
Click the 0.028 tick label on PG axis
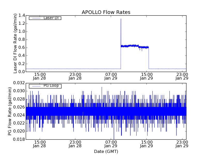(19, 99)
